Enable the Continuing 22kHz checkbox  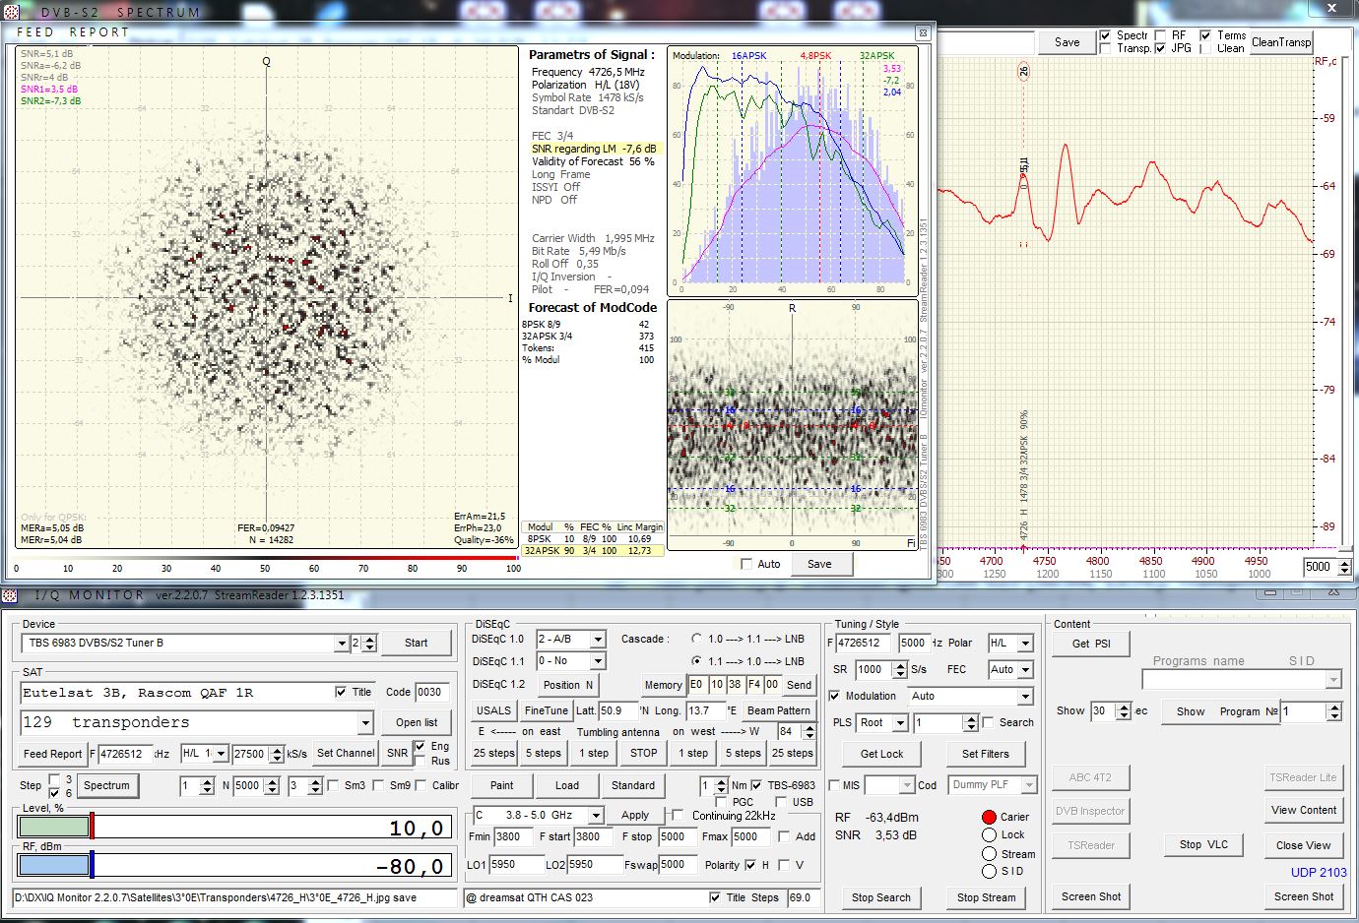click(678, 815)
